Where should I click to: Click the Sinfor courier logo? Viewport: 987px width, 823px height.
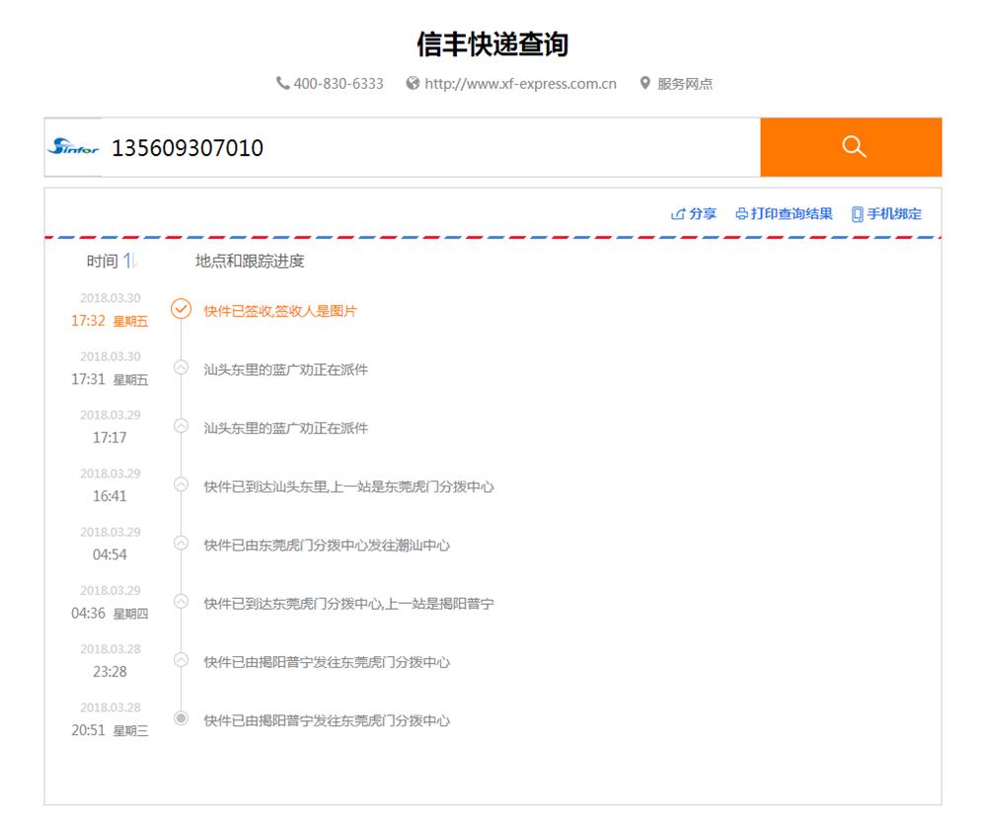pos(74,147)
